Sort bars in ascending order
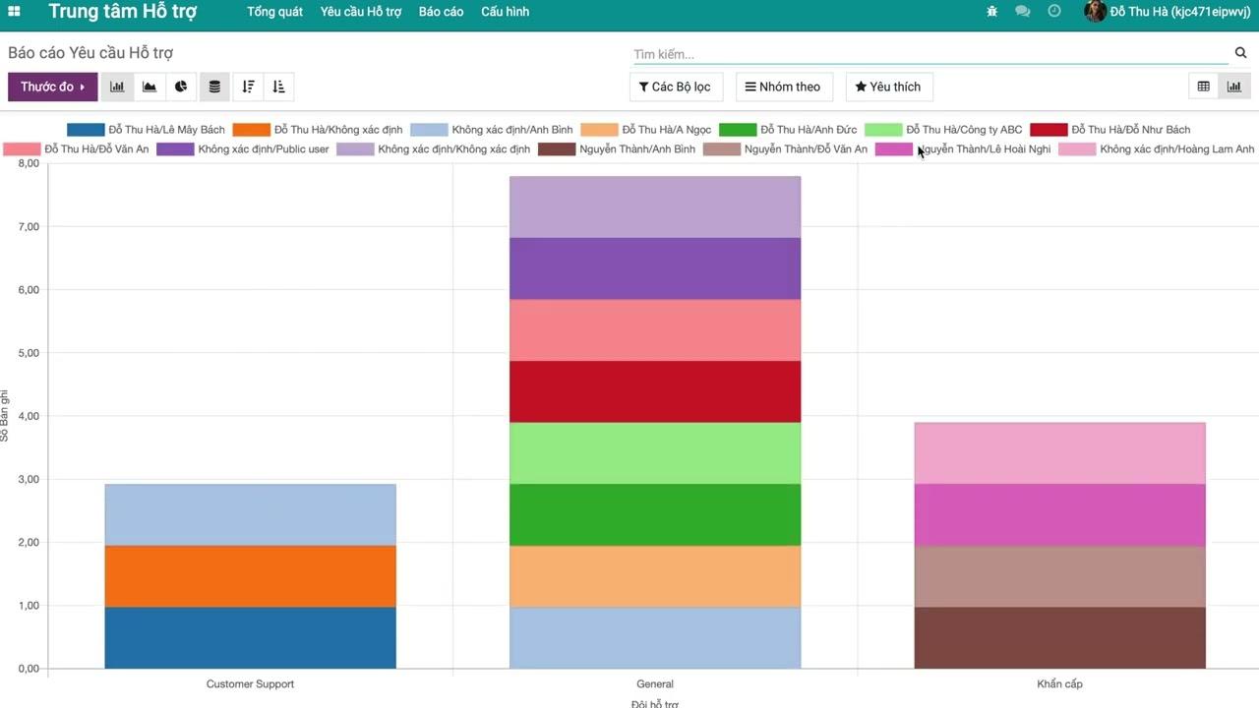The height and width of the screenshot is (708, 1259). click(279, 87)
